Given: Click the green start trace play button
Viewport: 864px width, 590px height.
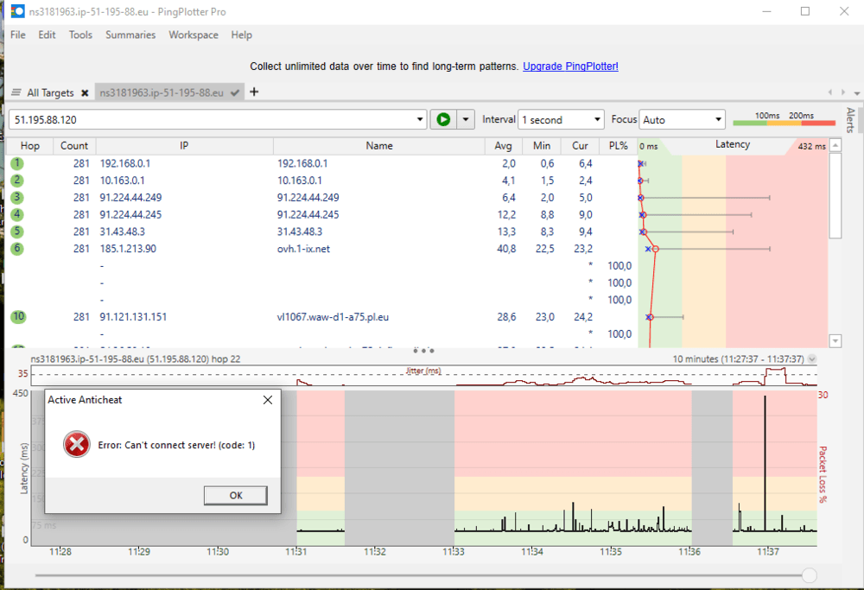Looking at the screenshot, I should (443, 120).
